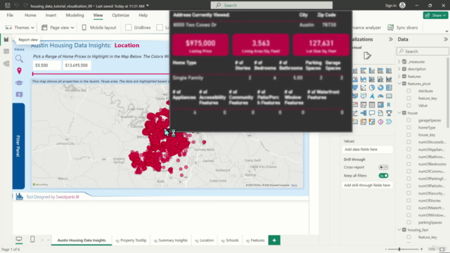Viewport: 450px width, 253px height.
Task: Toggle Cross-report drill through switch
Action: coord(383,167)
